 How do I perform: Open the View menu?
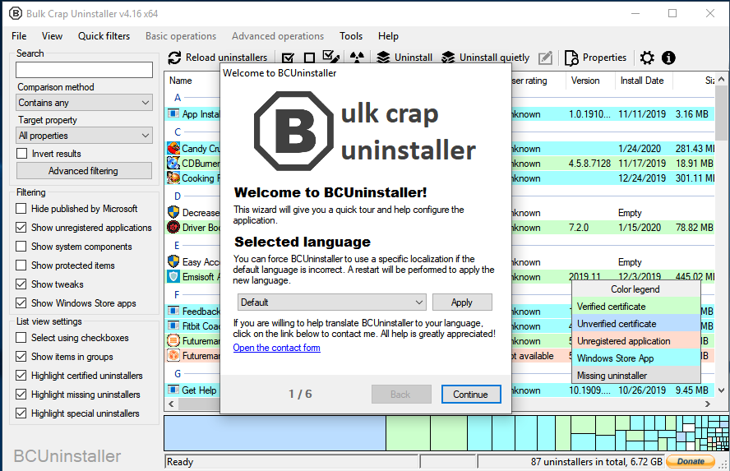pyautogui.click(x=52, y=36)
